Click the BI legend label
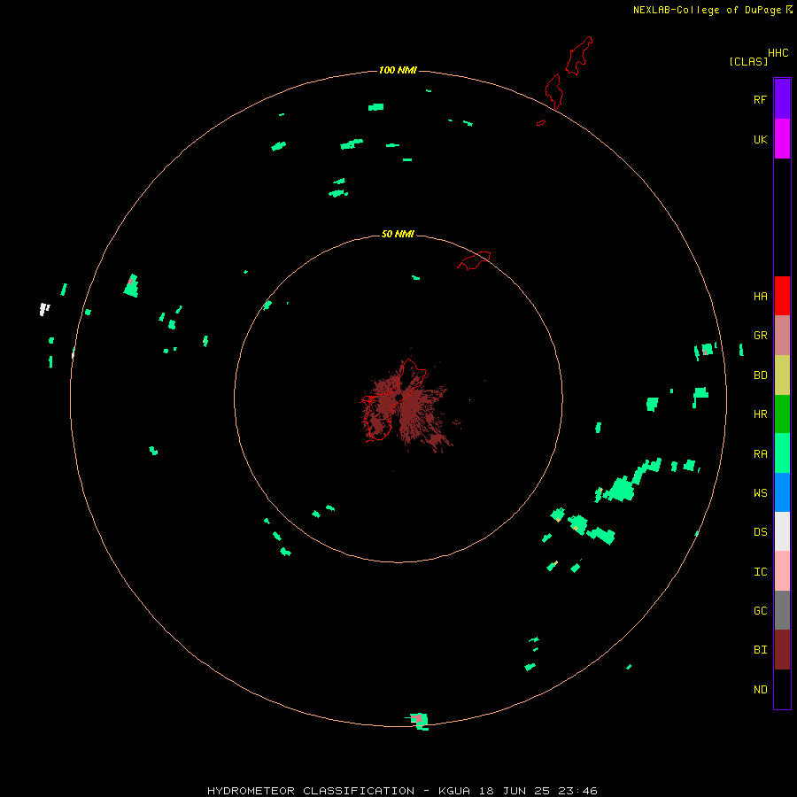This screenshot has height=797, width=797. point(760,650)
